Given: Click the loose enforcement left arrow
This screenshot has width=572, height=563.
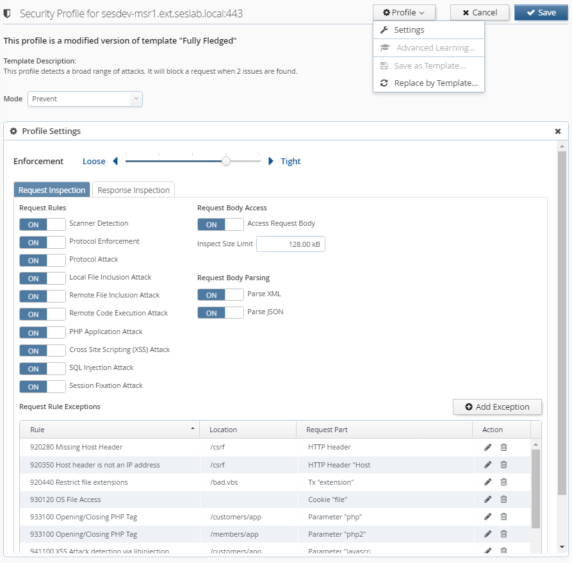Looking at the screenshot, I should 115,162.
